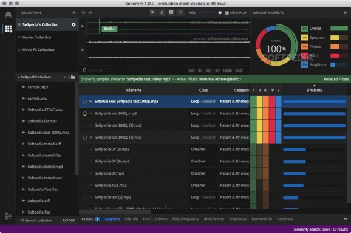Expand the filters panel chevron
This screenshot has height=233, width=351.
(x=345, y=219)
